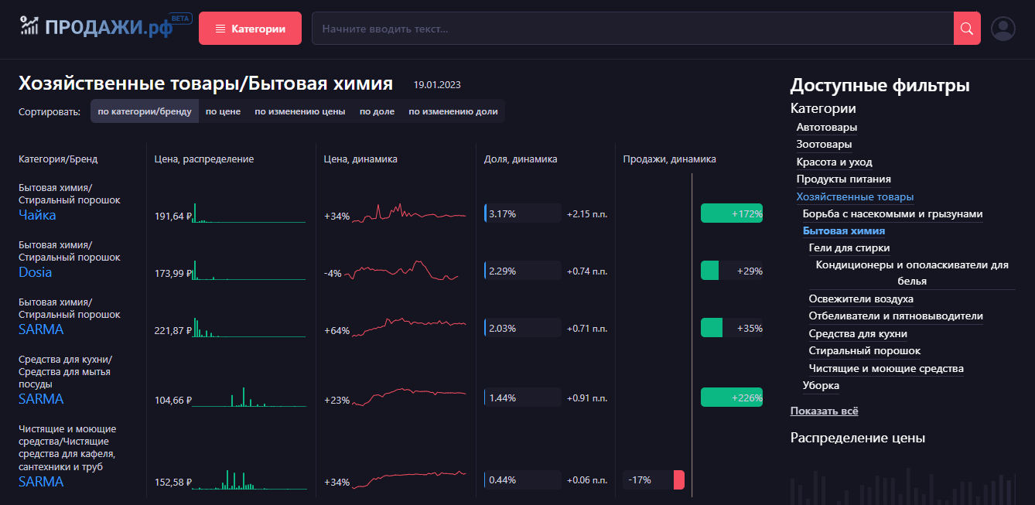The width and height of the screenshot is (1035, 505).
Task: Sort by цене
Action: [x=223, y=111]
